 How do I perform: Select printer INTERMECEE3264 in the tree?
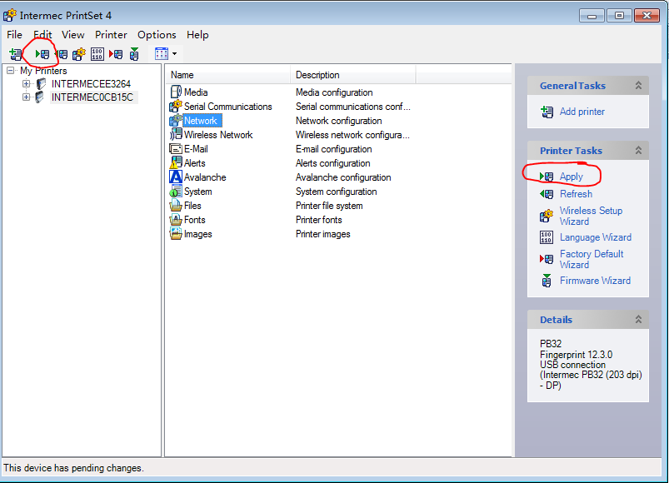coord(91,84)
